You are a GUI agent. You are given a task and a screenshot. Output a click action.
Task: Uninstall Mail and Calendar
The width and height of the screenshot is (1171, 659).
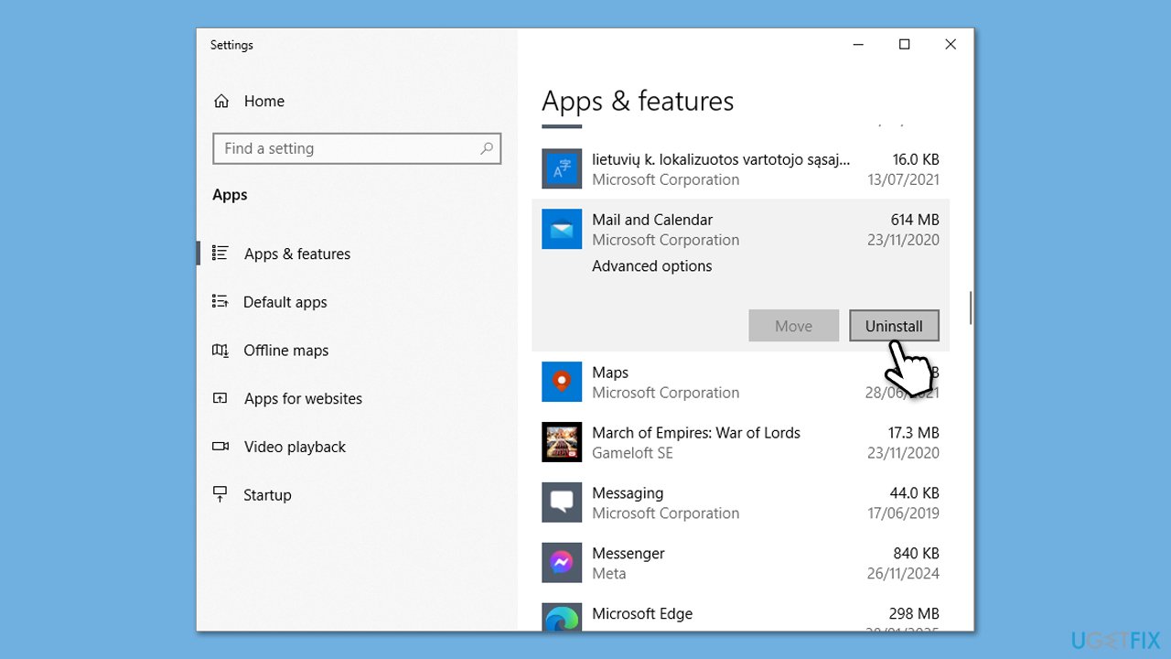pos(894,326)
